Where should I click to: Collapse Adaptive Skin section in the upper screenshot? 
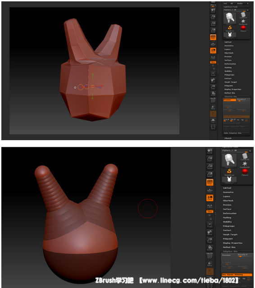click(x=231, y=96)
